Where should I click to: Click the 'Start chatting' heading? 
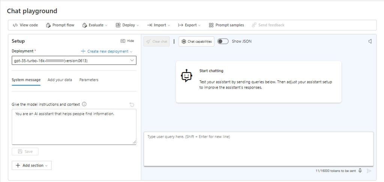pyautogui.click(x=211, y=71)
